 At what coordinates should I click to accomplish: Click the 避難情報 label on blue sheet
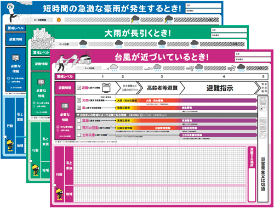click(16, 39)
